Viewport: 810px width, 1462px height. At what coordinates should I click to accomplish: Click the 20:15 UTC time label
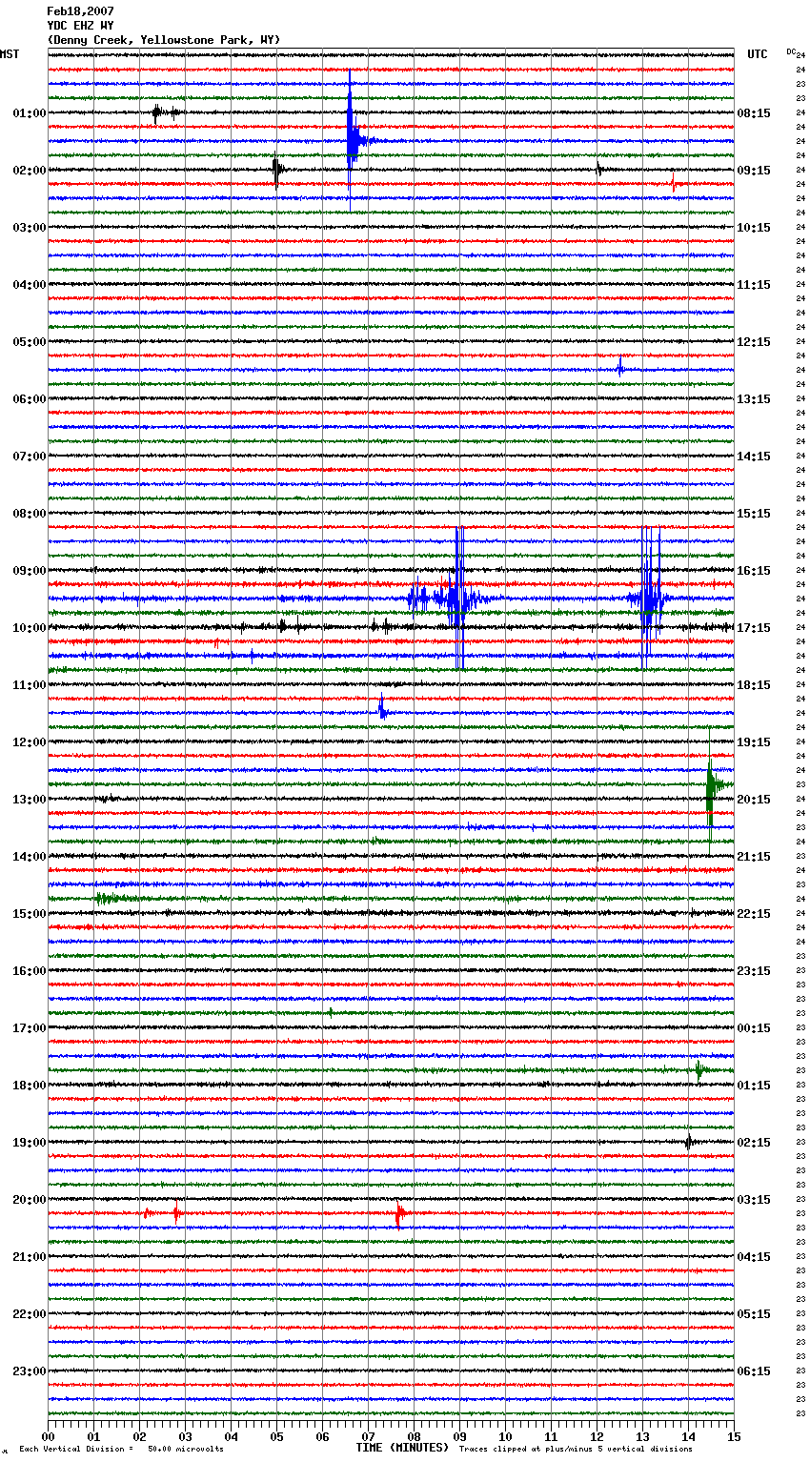[x=754, y=800]
